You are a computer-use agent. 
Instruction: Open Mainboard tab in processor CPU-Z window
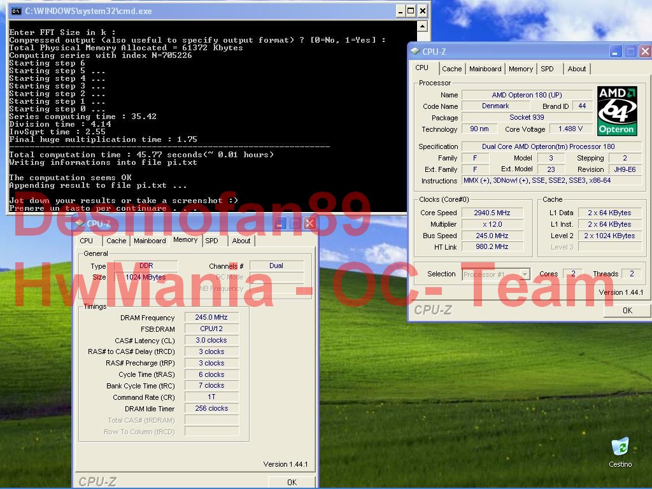pyautogui.click(x=485, y=69)
